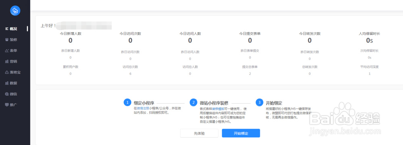Click the 微站小程序装修 step heading
The image size is (403, 145).
(214, 103)
